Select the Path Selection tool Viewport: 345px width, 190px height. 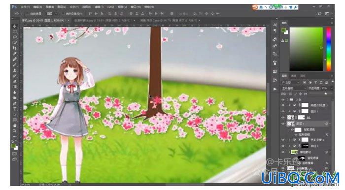(15, 114)
